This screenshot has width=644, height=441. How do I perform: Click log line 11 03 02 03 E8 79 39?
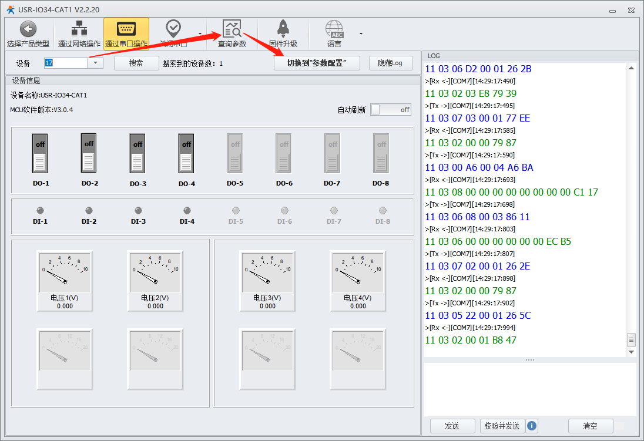(x=471, y=93)
